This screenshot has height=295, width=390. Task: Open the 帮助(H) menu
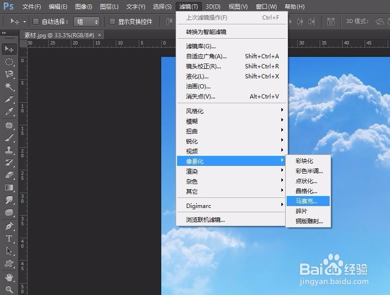[x=294, y=7]
